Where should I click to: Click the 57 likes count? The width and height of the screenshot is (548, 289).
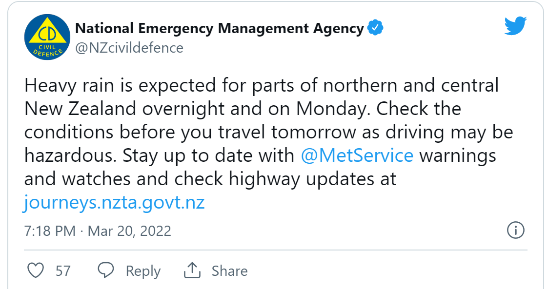click(63, 271)
